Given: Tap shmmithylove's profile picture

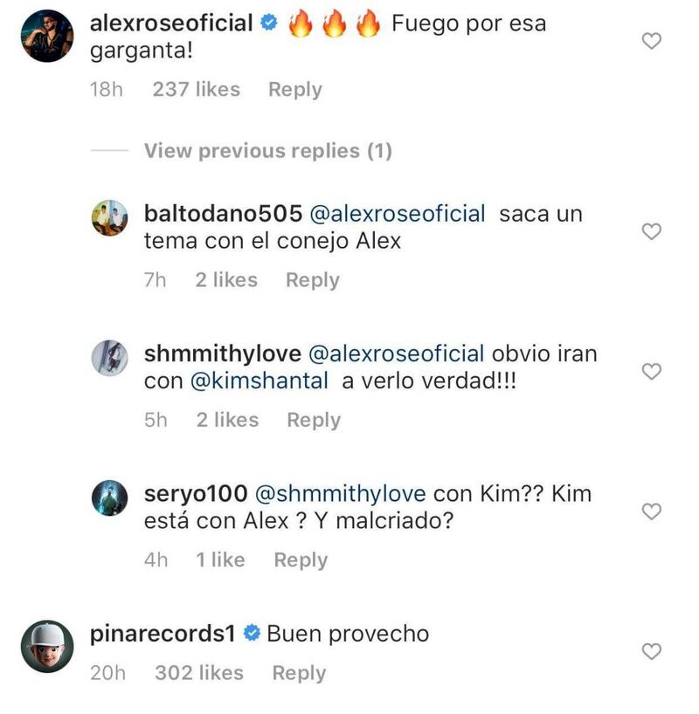Looking at the screenshot, I should pyautogui.click(x=110, y=358).
